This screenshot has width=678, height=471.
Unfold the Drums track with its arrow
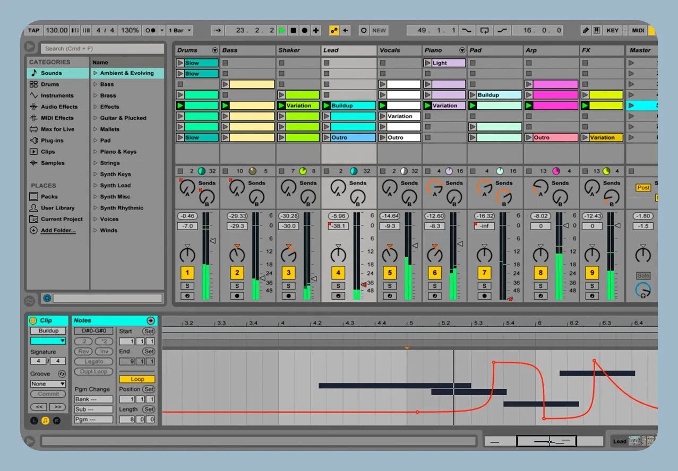tap(214, 50)
